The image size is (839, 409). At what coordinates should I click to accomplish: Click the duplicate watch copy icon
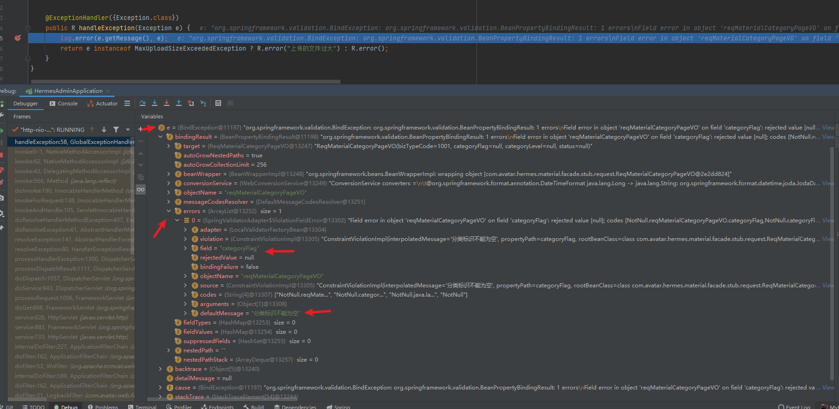(x=141, y=177)
